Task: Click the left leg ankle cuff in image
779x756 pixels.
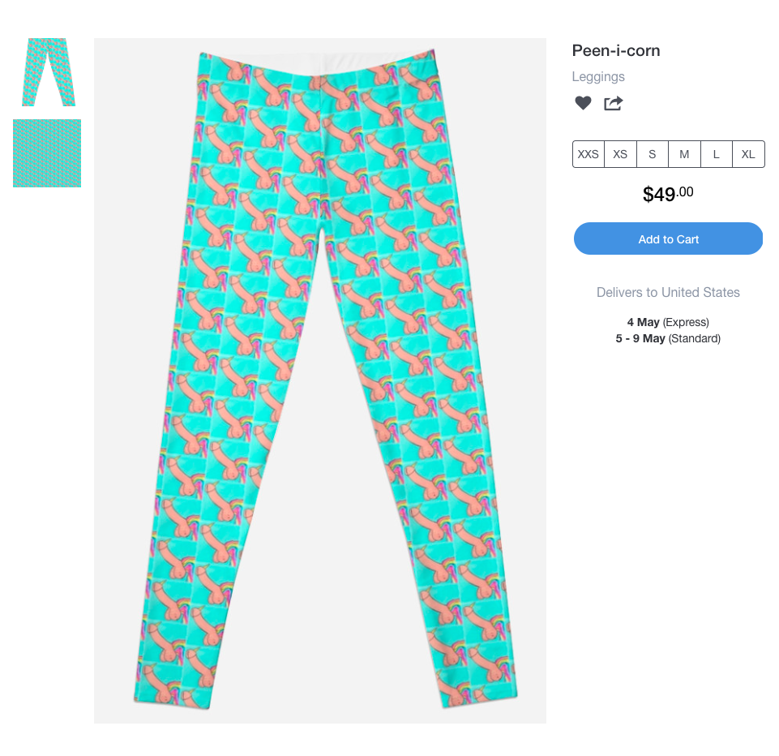Action: [171, 696]
